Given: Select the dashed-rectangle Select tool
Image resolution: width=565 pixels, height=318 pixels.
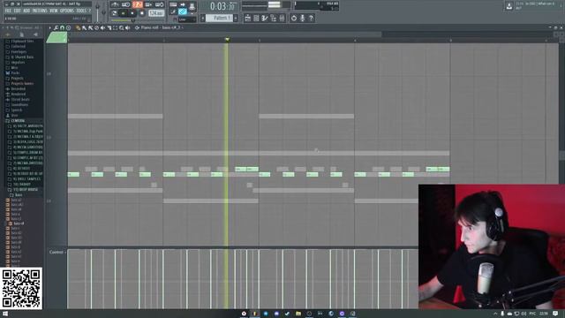Looking at the screenshot, I should click(116, 27).
